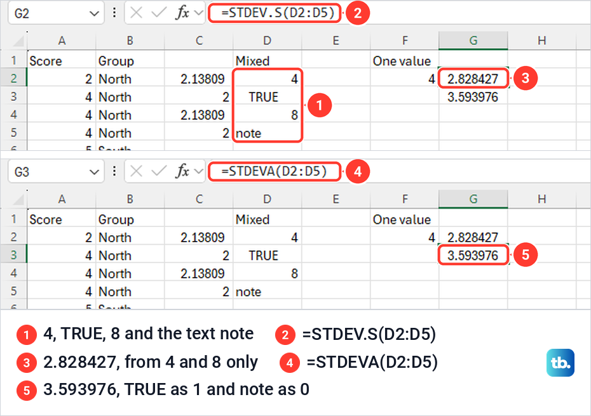
Task: Click 'North' in row 5 of bottom sheet
Action: (x=130, y=291)
